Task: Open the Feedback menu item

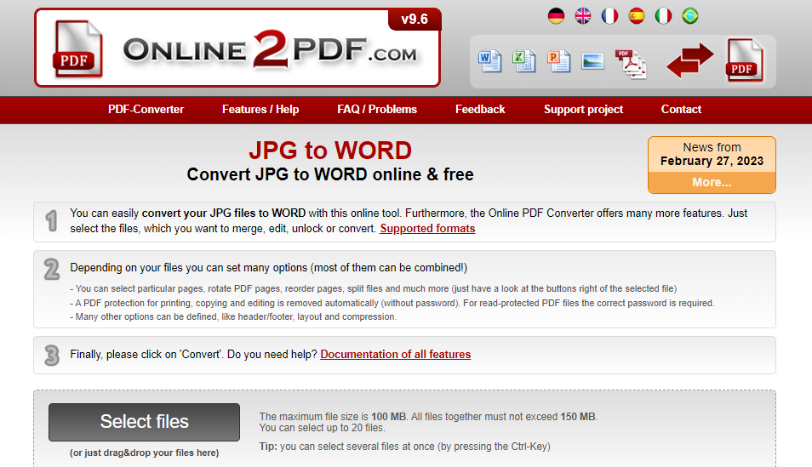Action: 480,109
